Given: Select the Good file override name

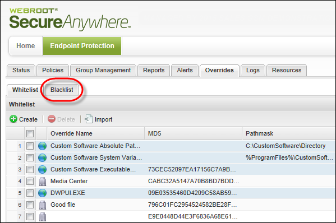Looking at the screenshot, I should [63, 205].
